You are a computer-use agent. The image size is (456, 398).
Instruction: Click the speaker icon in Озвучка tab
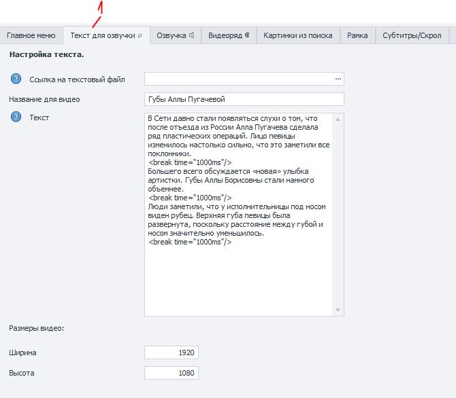[x=191, y=35]
